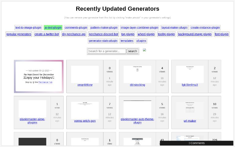The width and height of the screenshot is (235, 147).
Task: Open the Perchance Hub link in hub update
Action: pos(45,82)
